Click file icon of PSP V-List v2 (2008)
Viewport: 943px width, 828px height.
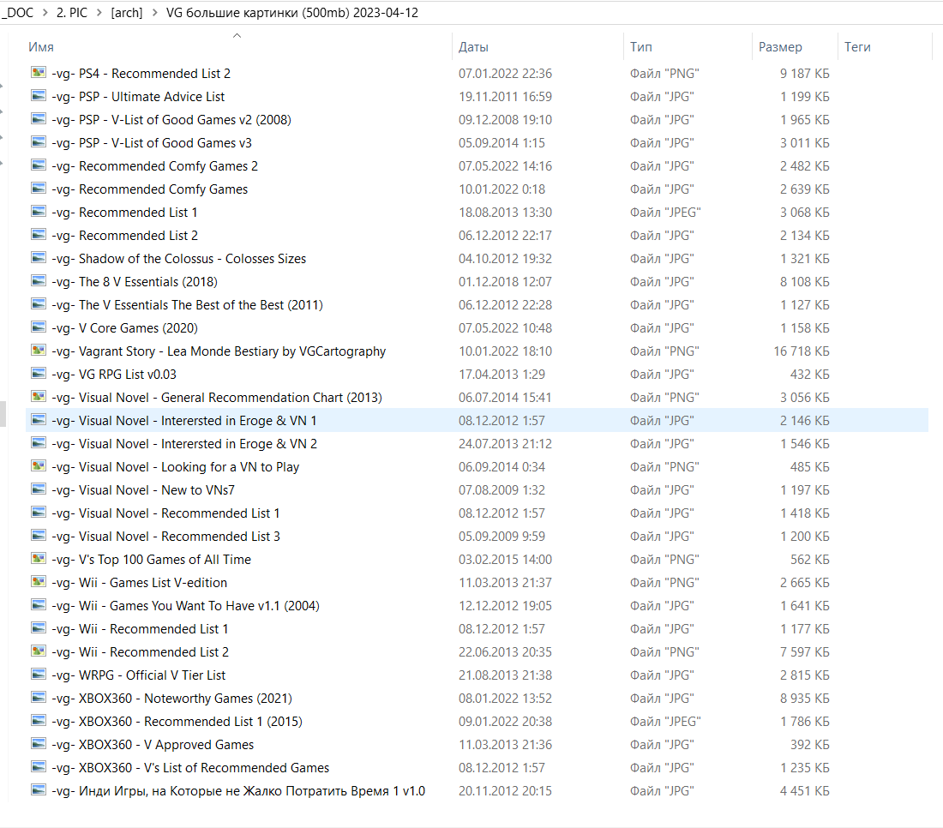pyautogui.click(x=39, y=119)
